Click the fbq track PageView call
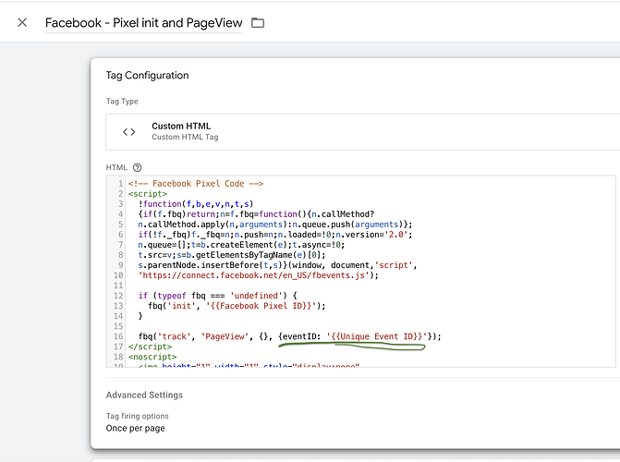The width and height of the screenshot is (620, 462). 290,336
